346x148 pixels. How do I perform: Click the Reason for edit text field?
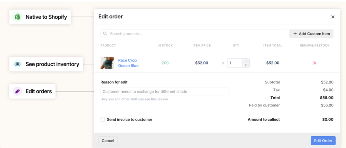click(x=165, y=92)
